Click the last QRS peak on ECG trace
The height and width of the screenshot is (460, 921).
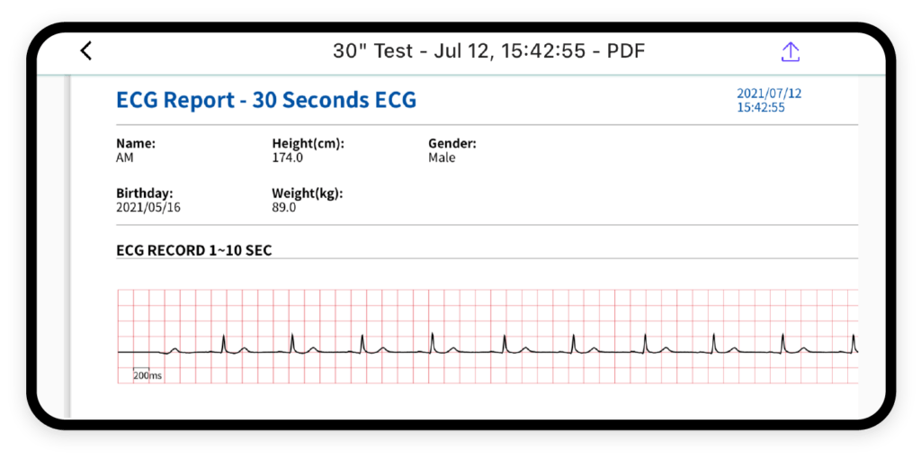pyautogui.click(x=854, y=339)
